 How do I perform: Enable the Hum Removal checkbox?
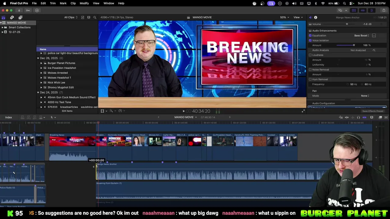coord(310,79)
